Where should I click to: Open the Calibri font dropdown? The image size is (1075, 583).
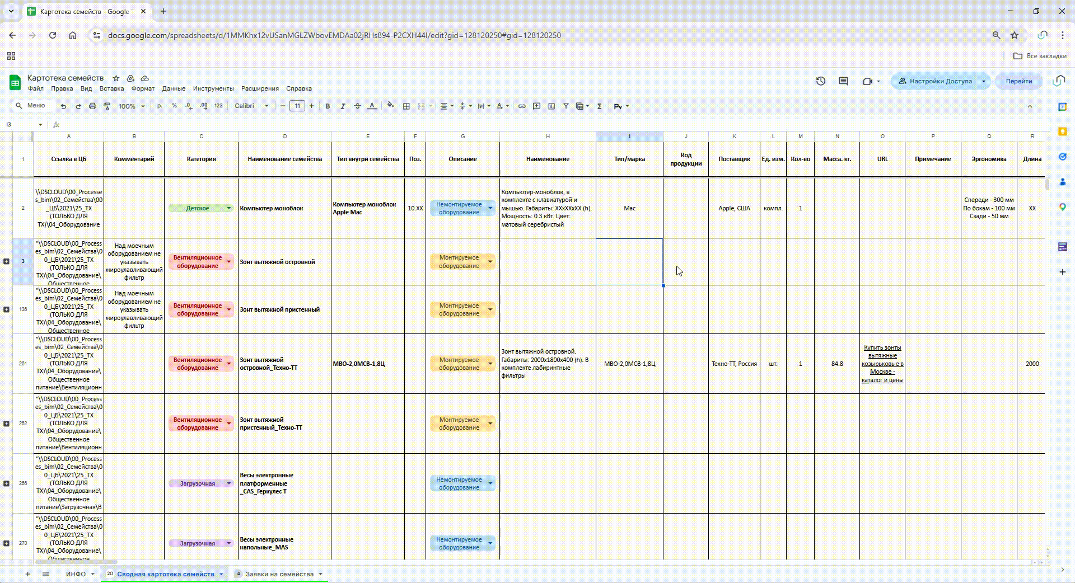251,106
